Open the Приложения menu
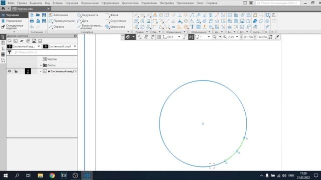This screenshot has height=180, width=321. pyautogui.click(x=185, y=3)
